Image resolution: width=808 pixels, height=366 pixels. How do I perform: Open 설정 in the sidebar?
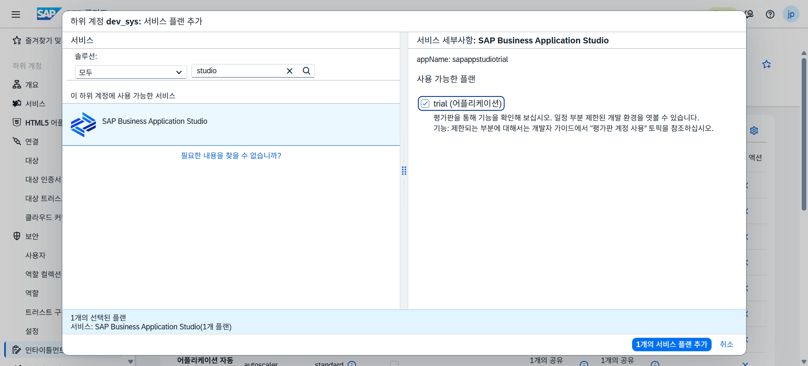coord(32,331)
